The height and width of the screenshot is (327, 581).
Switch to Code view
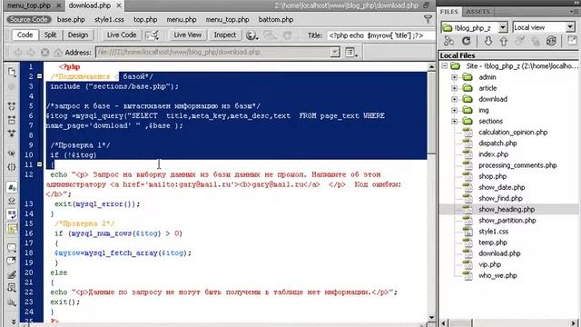coord(25,35)
